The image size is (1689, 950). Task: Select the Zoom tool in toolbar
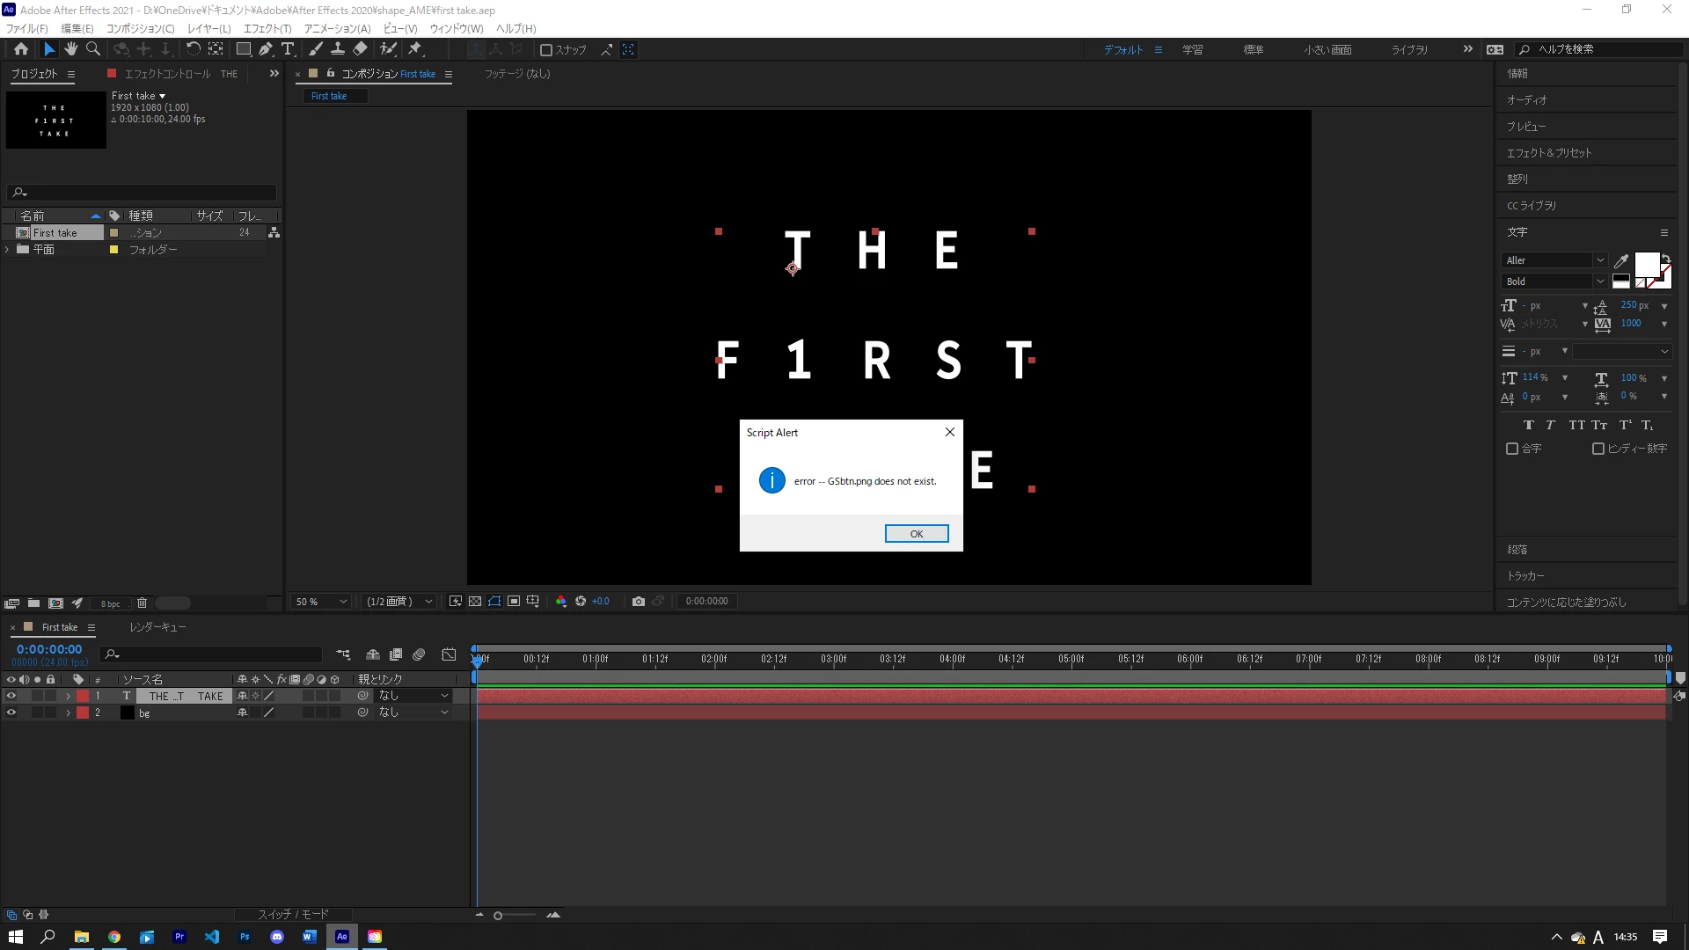tap(92, 49)
